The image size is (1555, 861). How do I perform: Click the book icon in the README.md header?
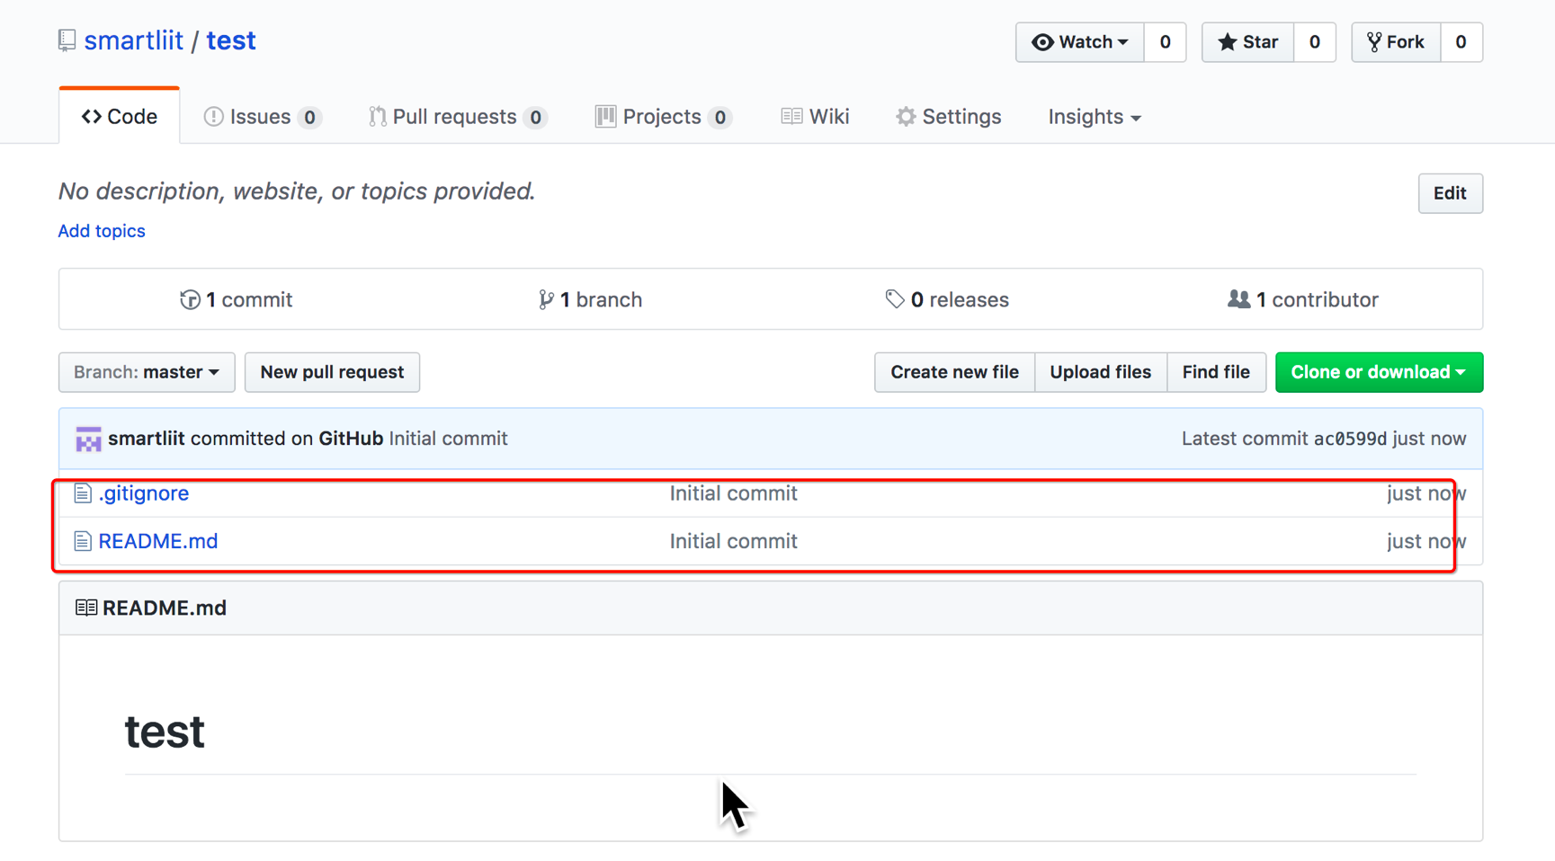tap(86, 608)
